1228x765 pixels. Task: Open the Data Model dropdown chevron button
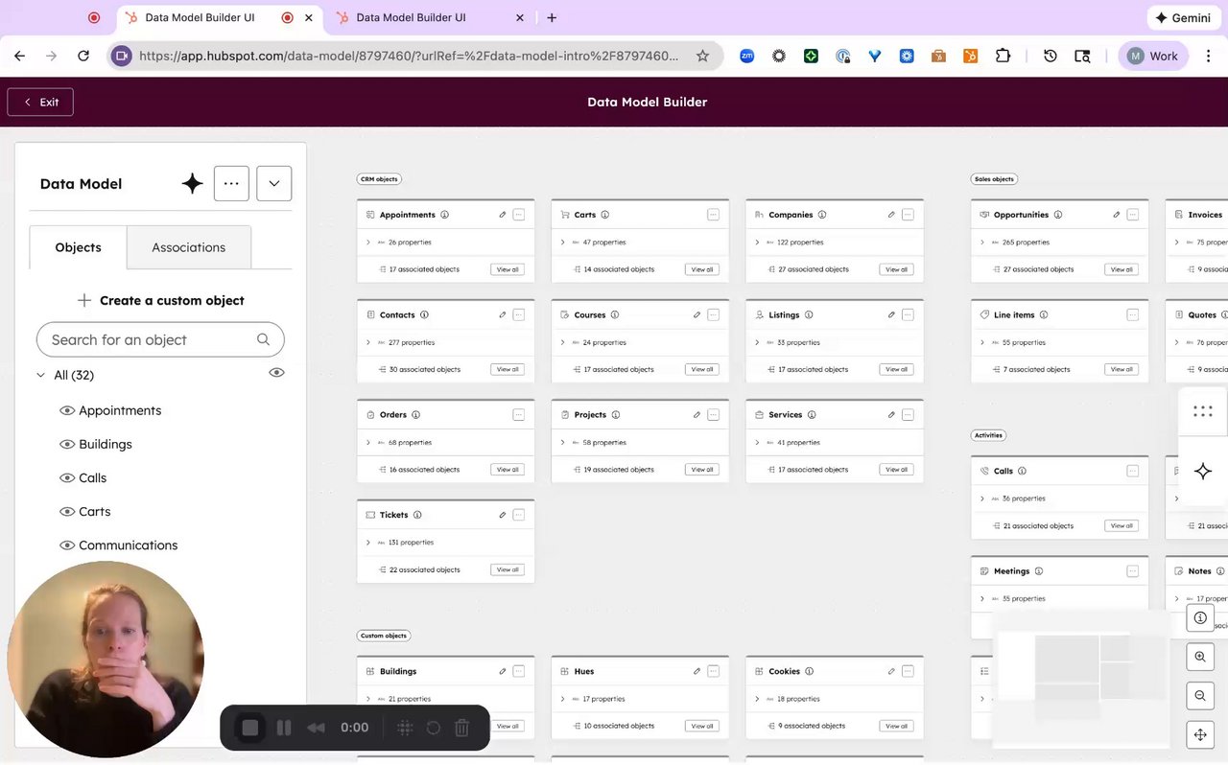click(x=273, y=183)
